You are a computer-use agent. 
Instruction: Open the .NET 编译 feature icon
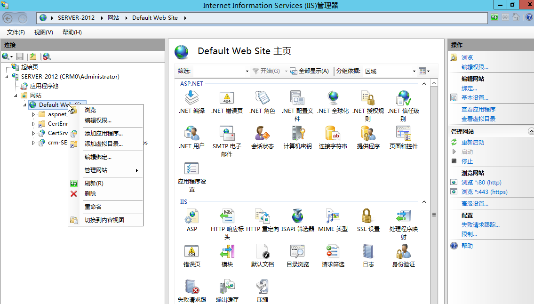coord(192,98)
